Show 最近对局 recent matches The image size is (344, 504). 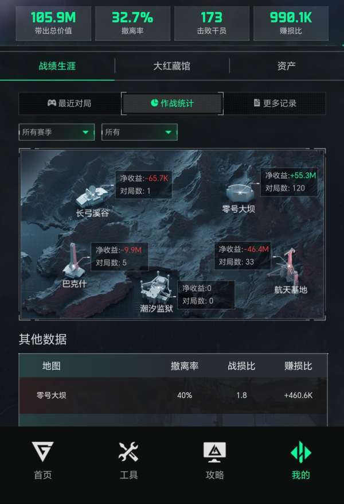pos(69,103)
